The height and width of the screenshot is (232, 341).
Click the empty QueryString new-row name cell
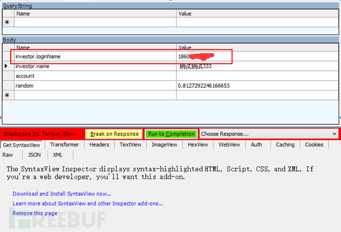(x=95, y=22)
